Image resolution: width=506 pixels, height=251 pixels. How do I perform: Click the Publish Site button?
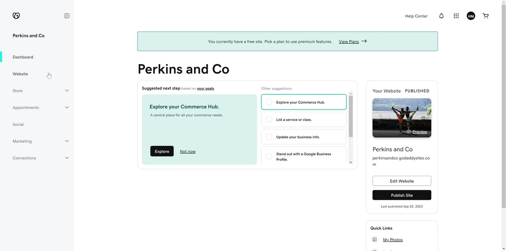pyautogui.click(x=402, y=195)
